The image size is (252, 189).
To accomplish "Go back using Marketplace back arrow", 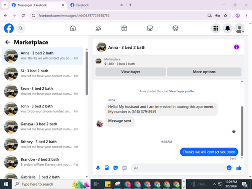I will 8,42.
